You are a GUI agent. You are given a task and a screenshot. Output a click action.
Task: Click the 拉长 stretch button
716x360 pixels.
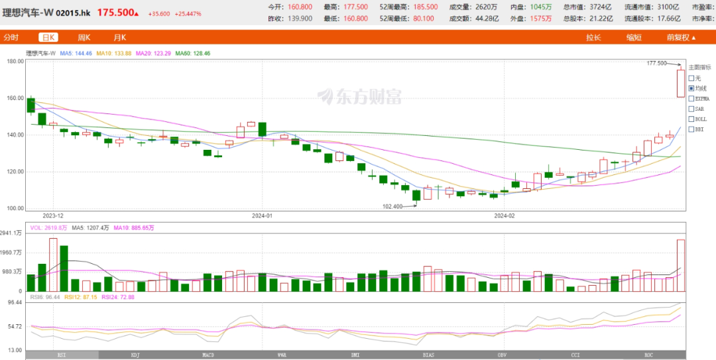[x=593, y=37]
